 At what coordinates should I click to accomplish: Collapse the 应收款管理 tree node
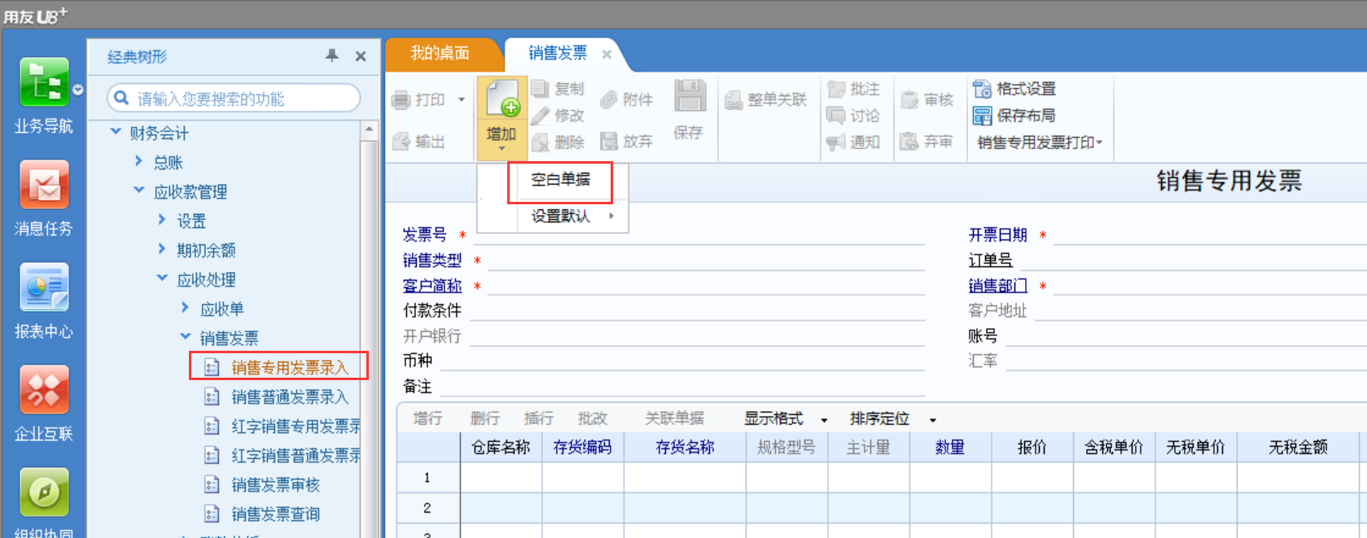coord(139,190)
